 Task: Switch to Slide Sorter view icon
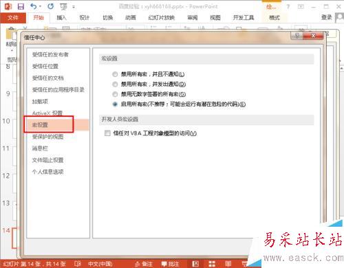click(212, 264)
